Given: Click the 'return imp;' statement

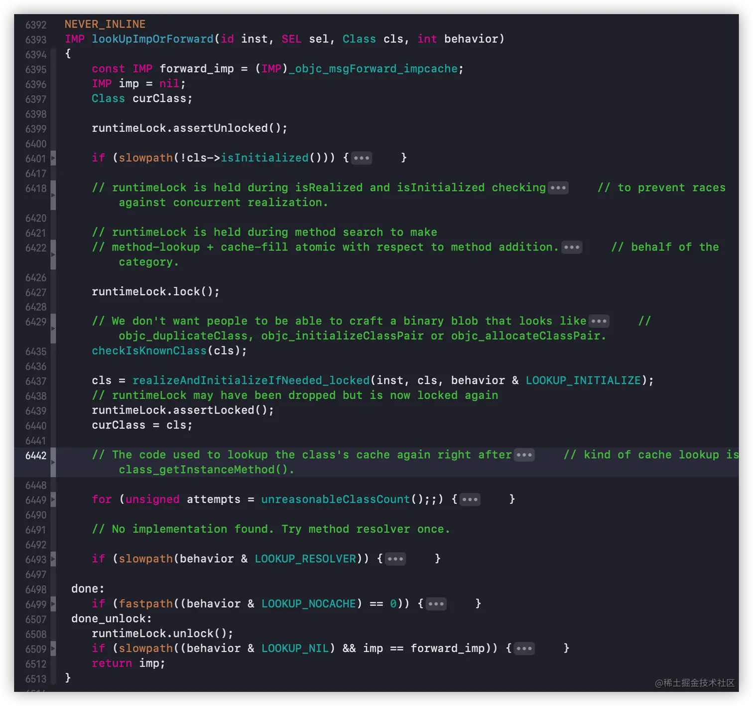Looking at the screenshot, I should click(128, 663).
